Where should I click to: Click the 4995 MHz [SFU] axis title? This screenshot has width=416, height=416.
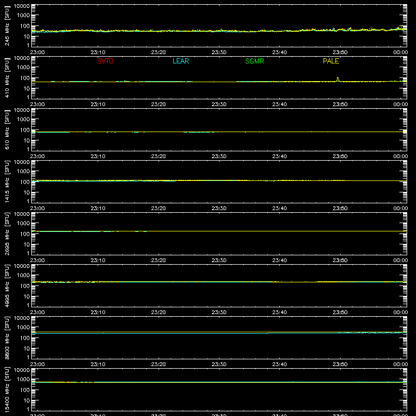tap(7, 285)
